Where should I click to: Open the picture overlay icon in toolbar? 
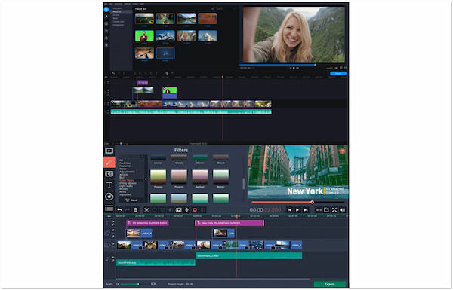(179, 210)
